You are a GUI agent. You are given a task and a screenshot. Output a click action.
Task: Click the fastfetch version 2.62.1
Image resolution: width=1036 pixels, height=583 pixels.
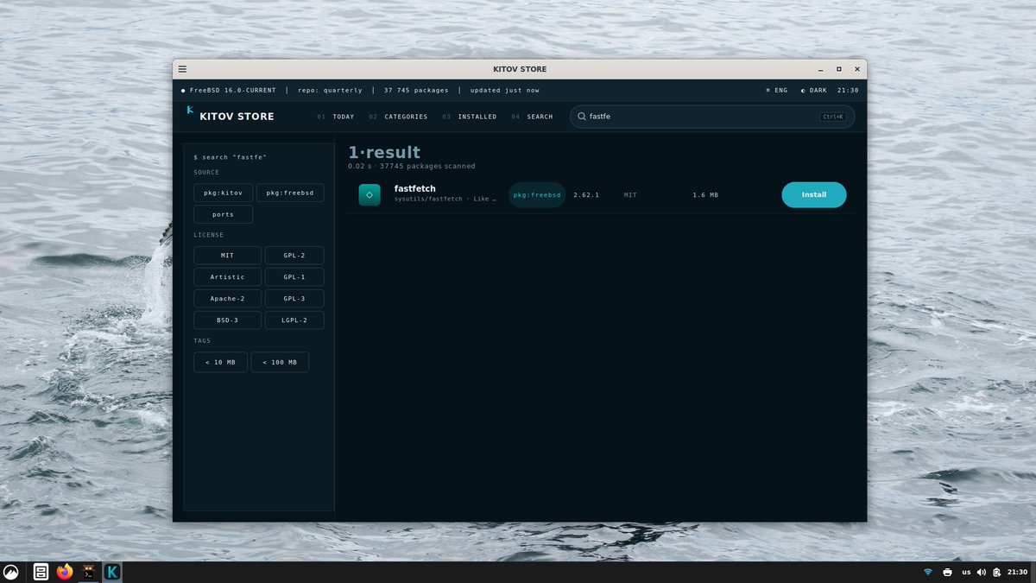(x=586, y=195)
